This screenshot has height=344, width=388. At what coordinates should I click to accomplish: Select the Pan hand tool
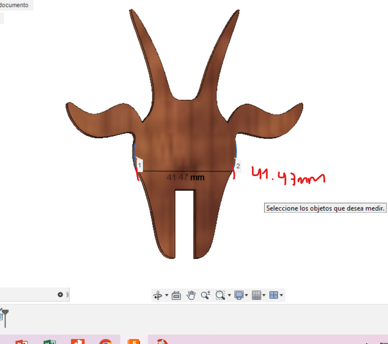coord(191,295)
